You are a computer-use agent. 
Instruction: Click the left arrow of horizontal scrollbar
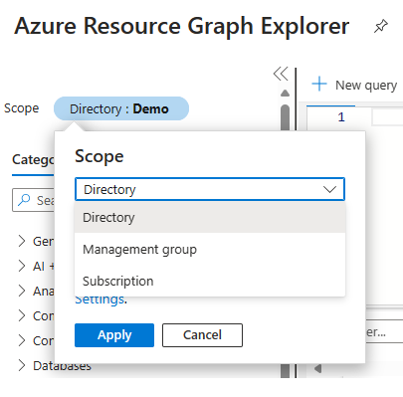click(x=317, y=368)
